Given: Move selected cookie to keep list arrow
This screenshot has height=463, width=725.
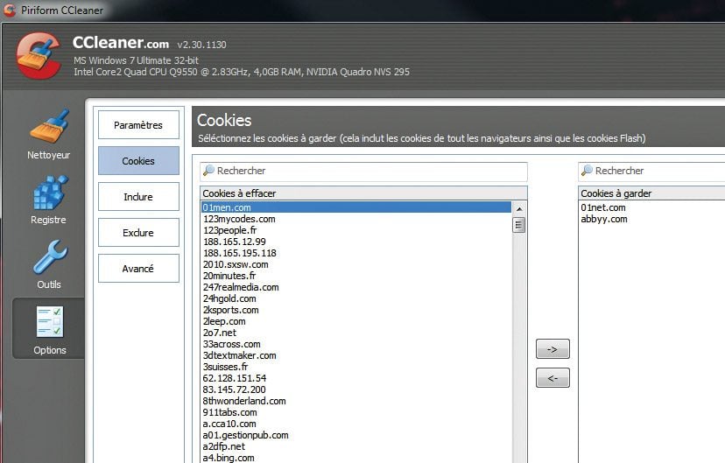Looking at the screenshot, I should tap(553, 348).
